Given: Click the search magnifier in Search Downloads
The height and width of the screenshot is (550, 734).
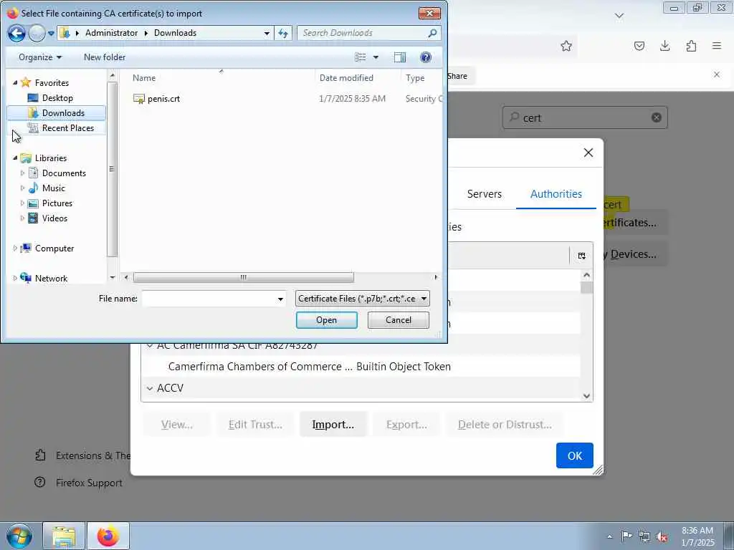Looking at the screenshot, I should [432, 33].
